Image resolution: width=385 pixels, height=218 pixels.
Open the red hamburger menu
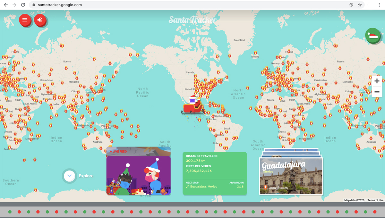(25, 20)
